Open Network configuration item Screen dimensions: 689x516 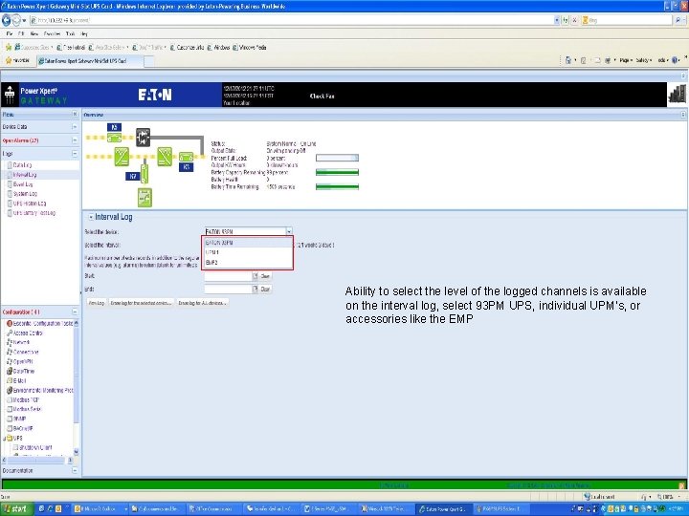(x=18, y=342)
